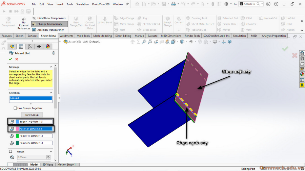
Task: Open the FeatureManager design tree tab icon
Action: point(12,47)
